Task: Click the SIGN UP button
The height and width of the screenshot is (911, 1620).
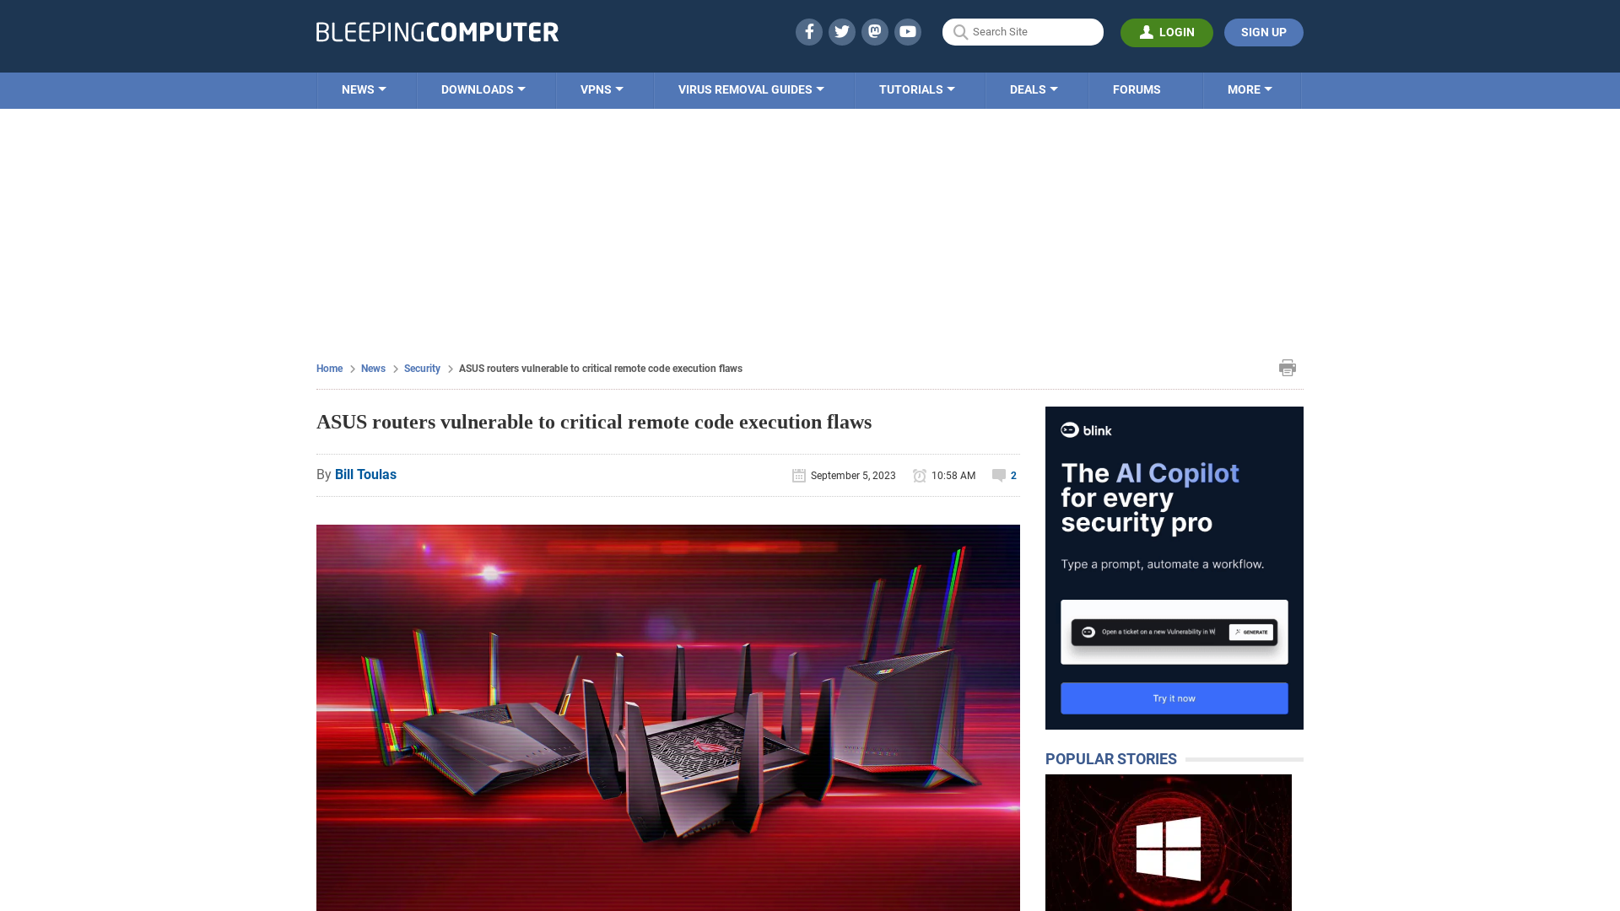Action: (1264, 32)
